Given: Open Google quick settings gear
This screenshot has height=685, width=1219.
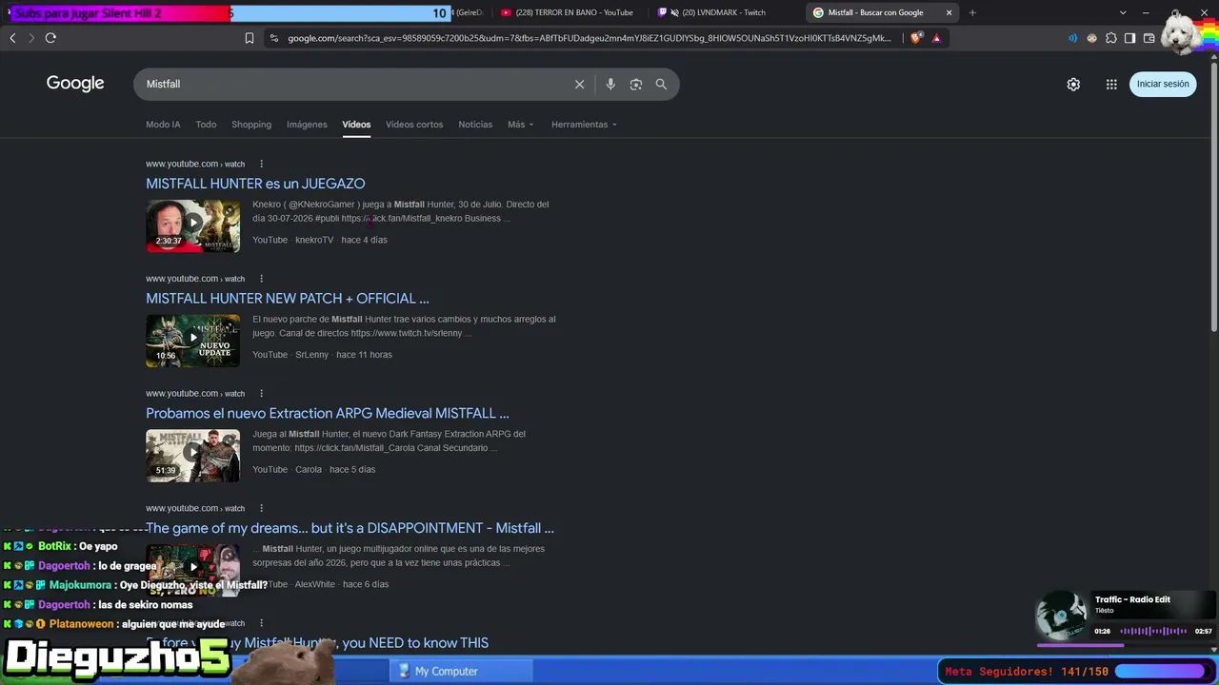Looking at the screenshot, I should pos(1073,84).
